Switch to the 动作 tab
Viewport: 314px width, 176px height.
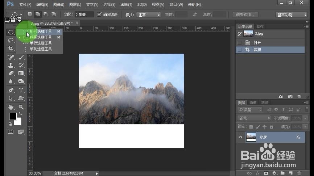[x=260, y=26]
